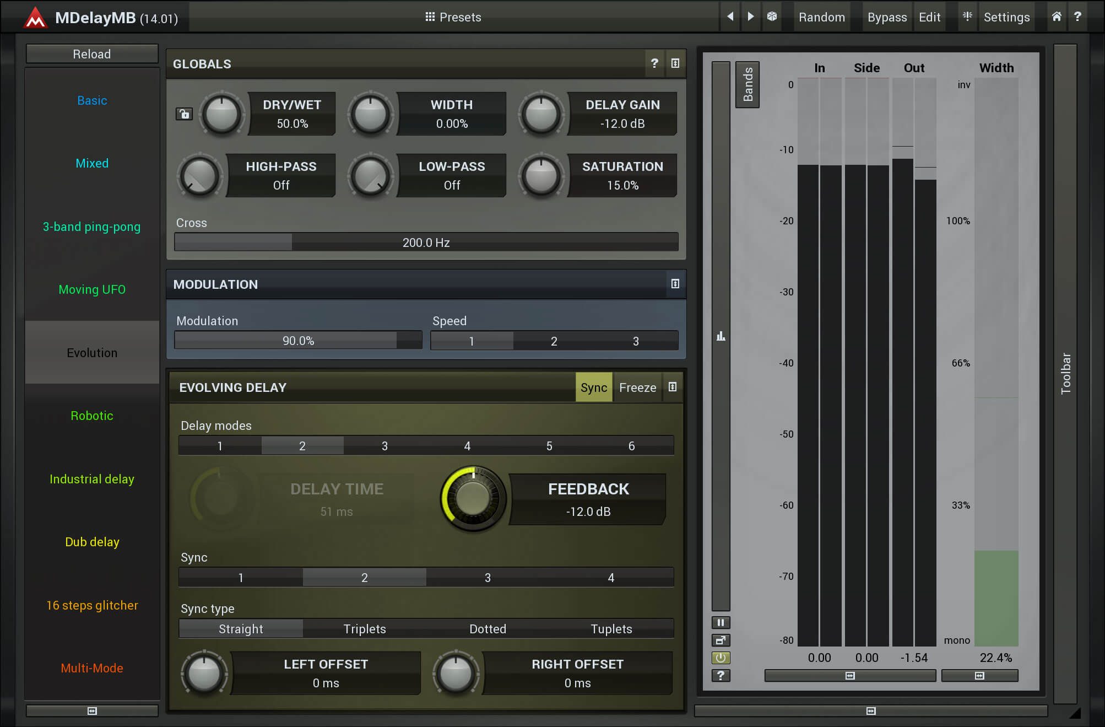Select the Dub delay tab
Viewport: 1105px width, 727px height.
pos(92,542)
